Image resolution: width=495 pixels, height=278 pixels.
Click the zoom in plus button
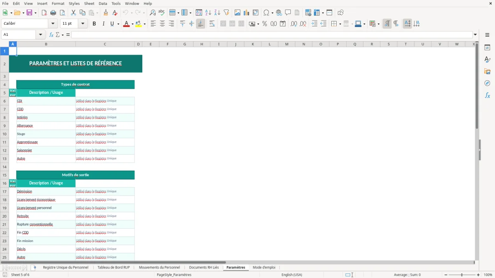click(478, 275)
